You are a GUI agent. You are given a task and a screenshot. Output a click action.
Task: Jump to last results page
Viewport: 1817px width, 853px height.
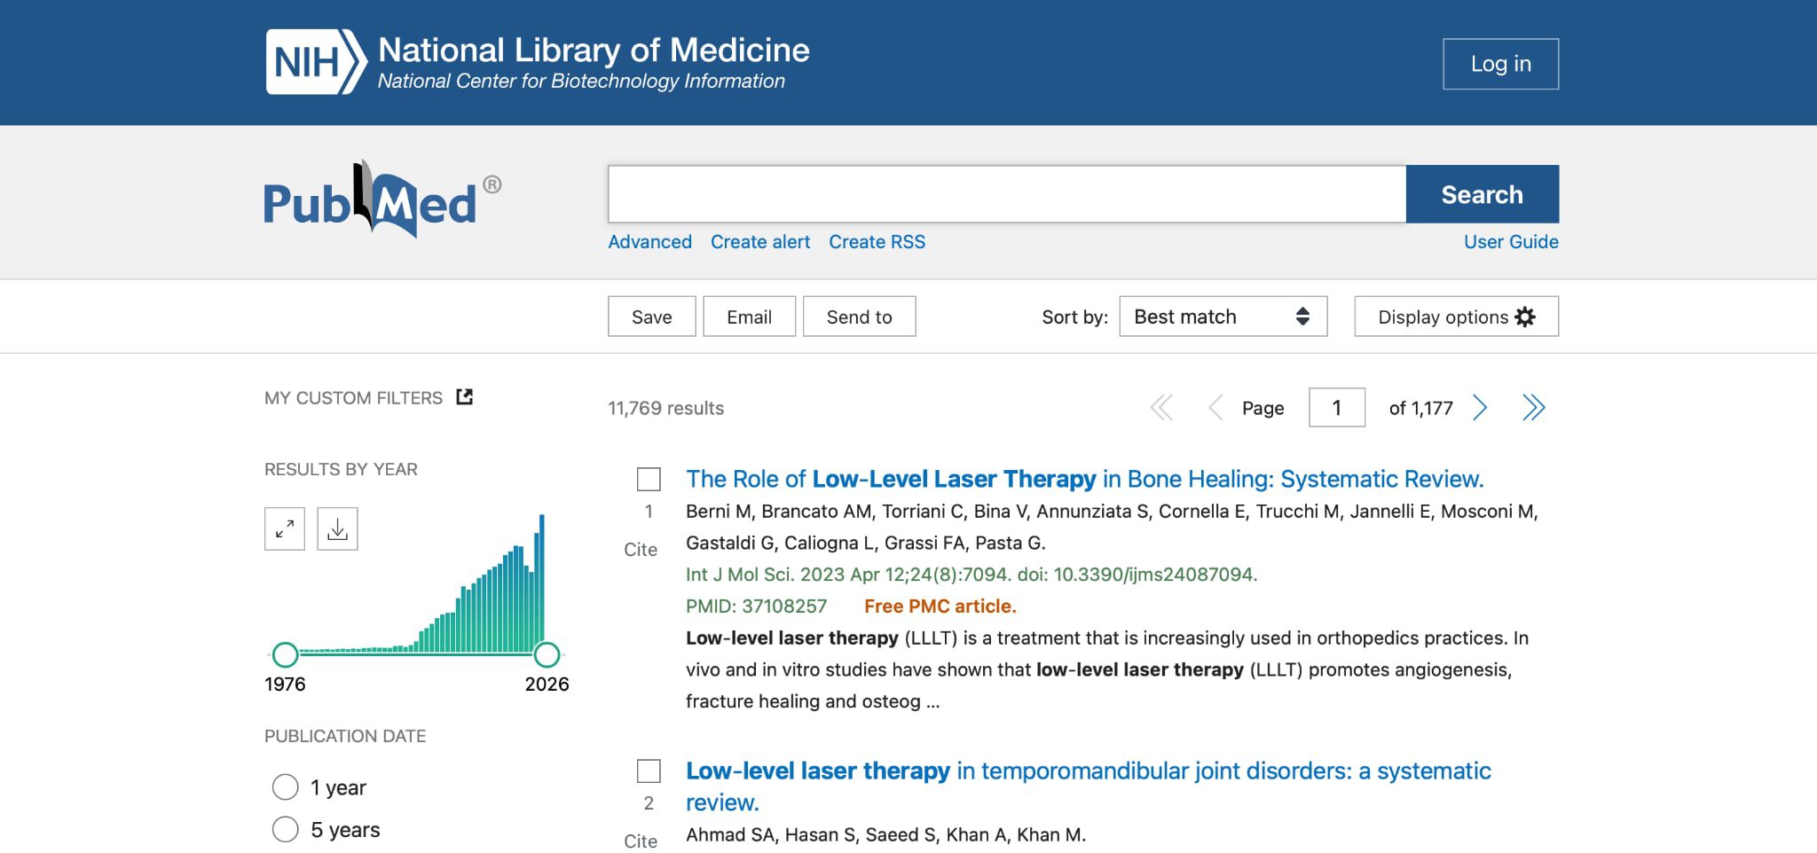pyautogui.click(x=1534, y=408)
